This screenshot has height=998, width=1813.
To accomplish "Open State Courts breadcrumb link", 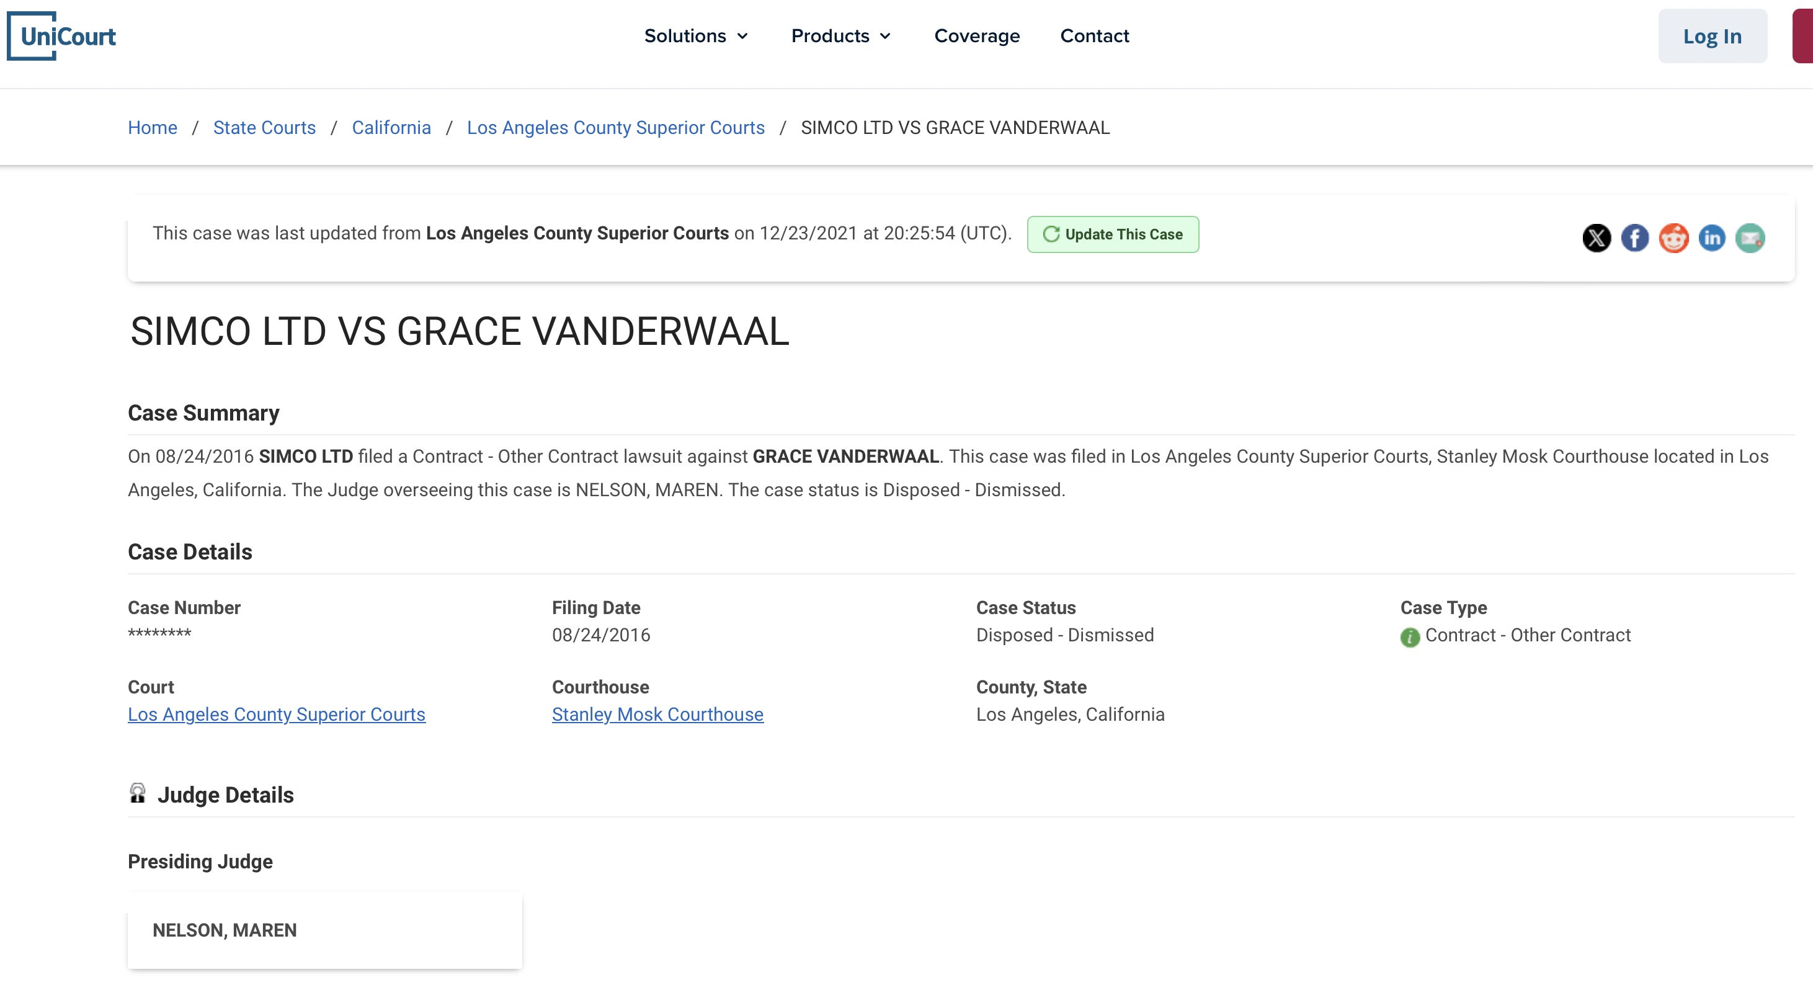I will click(264, 127).
